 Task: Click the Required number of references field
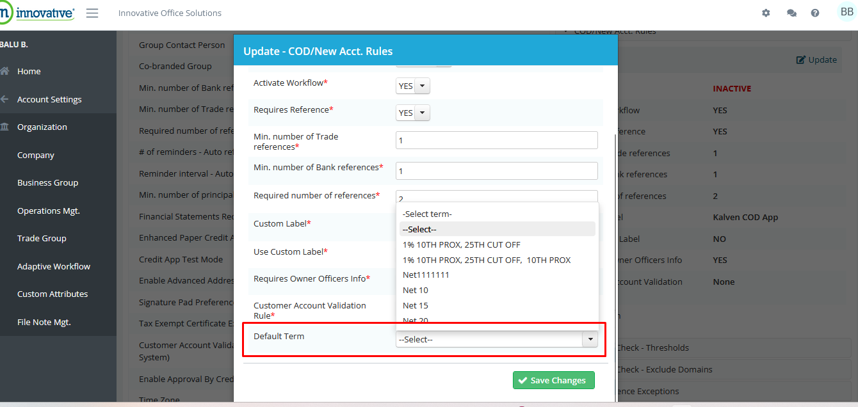pos(497,197)
